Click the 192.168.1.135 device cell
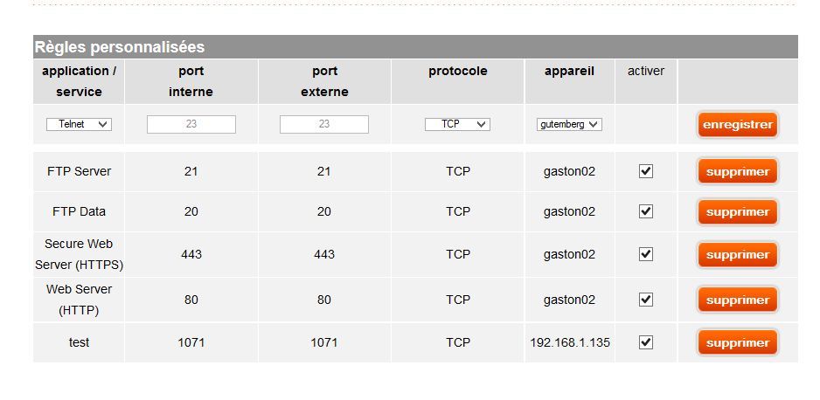This screenshot has width=820, height=400. 570,342
